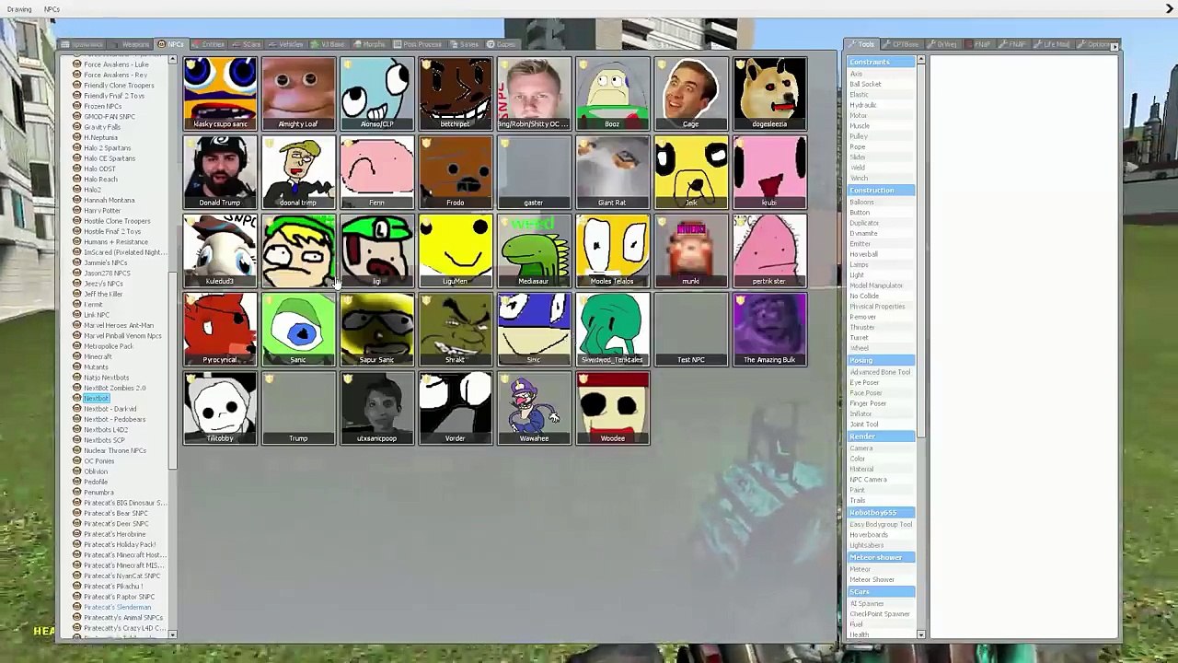Open Nuclear Throne NPCs category
The image size is (1178, 663).
coord(115,451)
